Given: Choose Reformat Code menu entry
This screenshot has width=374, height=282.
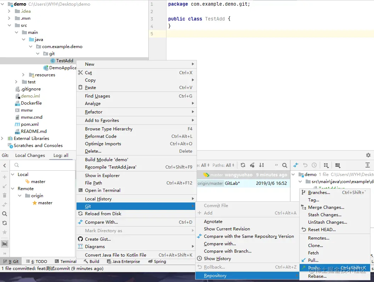Looking at the screenshot, I should [136, 136].
